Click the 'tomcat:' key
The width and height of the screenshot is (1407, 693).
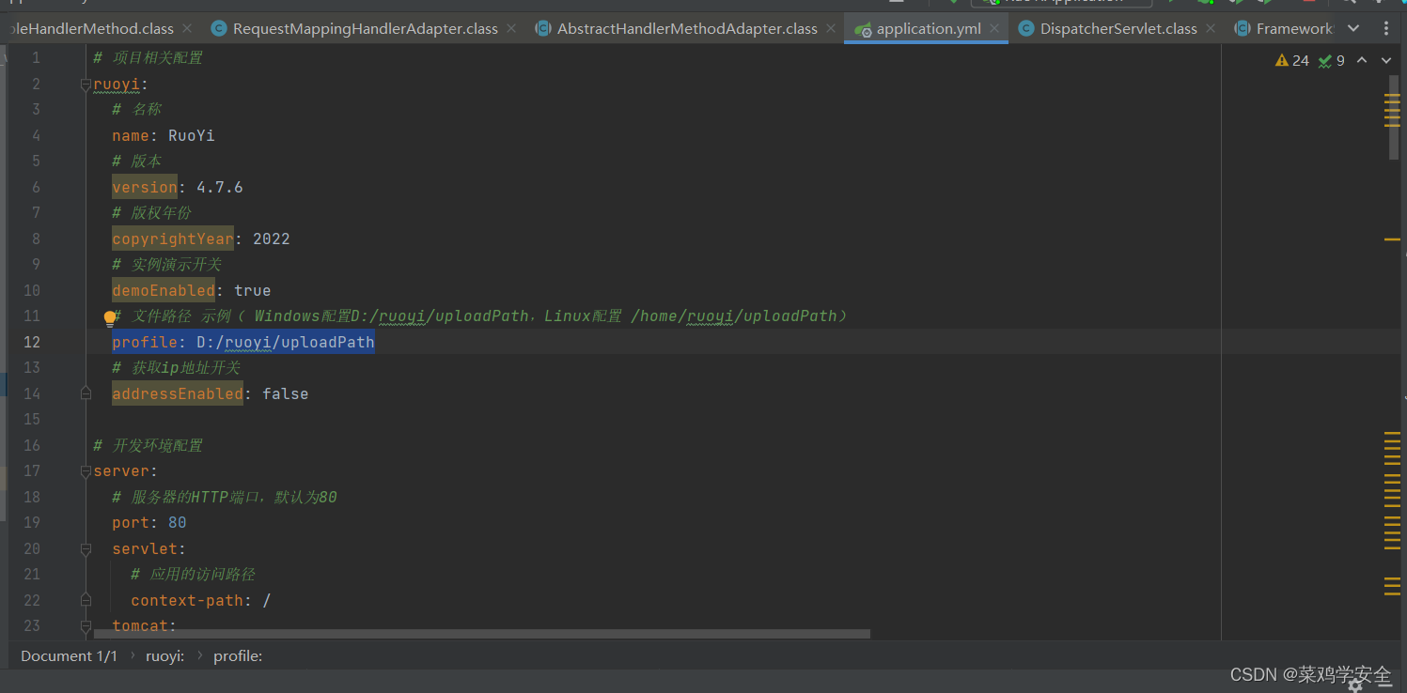[144, 625]
